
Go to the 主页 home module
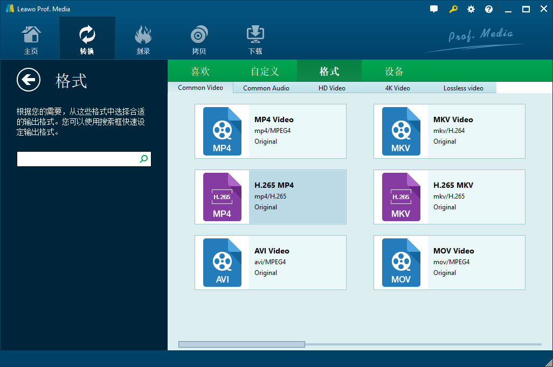click(31, 39)
